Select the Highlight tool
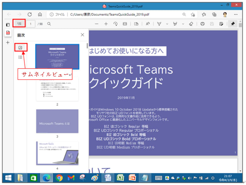Viewport: 246px width, 185px height. pos(175,24)
